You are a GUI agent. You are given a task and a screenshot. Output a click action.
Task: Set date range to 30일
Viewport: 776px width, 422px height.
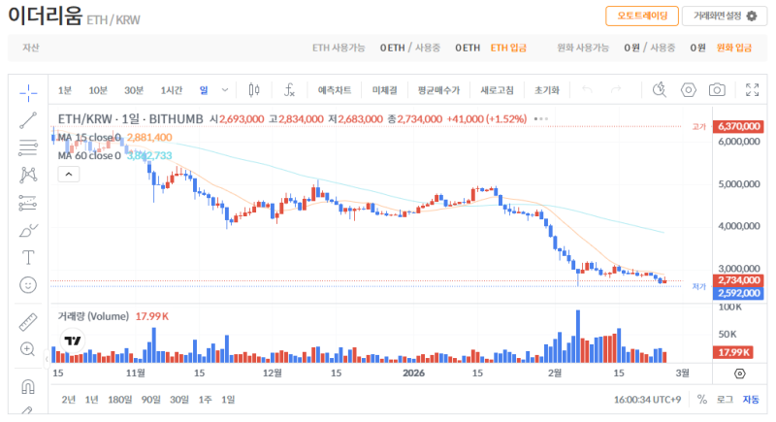point(179,400)
